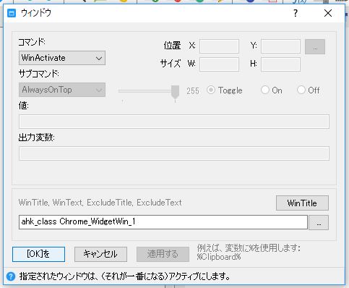The image size is (349, 288).
Task: Click the サイズ W input field
Action: (219, 64)
